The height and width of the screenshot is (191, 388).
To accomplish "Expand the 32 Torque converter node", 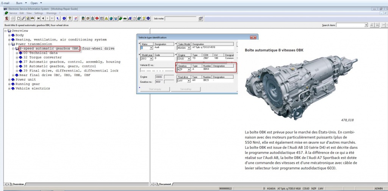I will (x=17, y=57).
